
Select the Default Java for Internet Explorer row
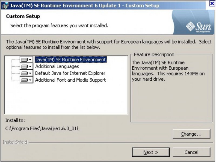point(70,73)
